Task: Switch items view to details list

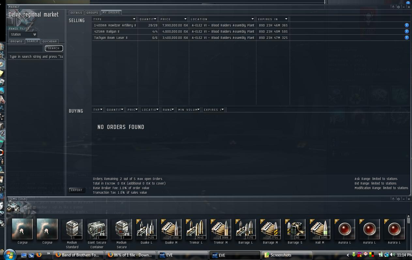Action: tap(30, 207)
